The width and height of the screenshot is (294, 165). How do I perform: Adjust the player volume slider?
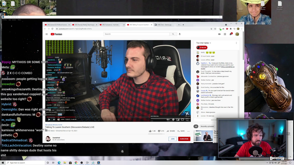(x=62, y=119)
